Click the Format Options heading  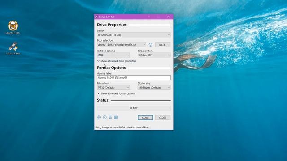111,68
